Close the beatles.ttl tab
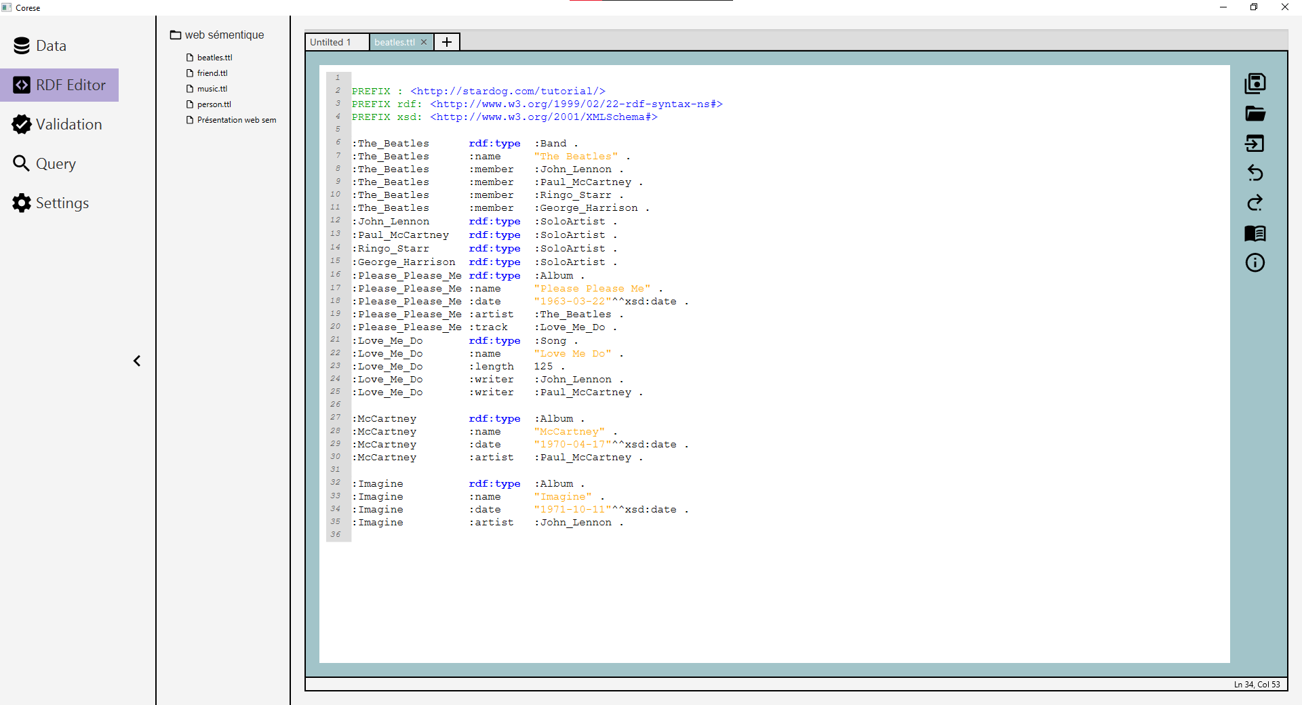This screenshot has height=705, width=1302. pyautogui.click(x=424, y=42)
